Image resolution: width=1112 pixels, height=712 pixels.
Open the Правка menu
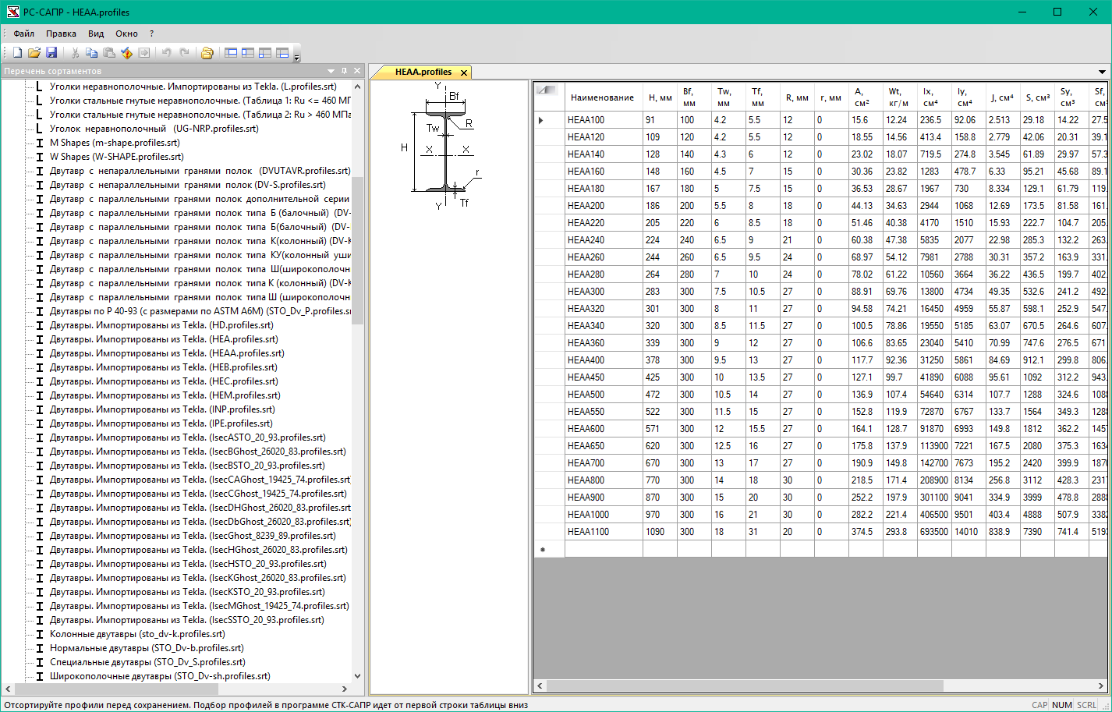[x=61, y=34]
